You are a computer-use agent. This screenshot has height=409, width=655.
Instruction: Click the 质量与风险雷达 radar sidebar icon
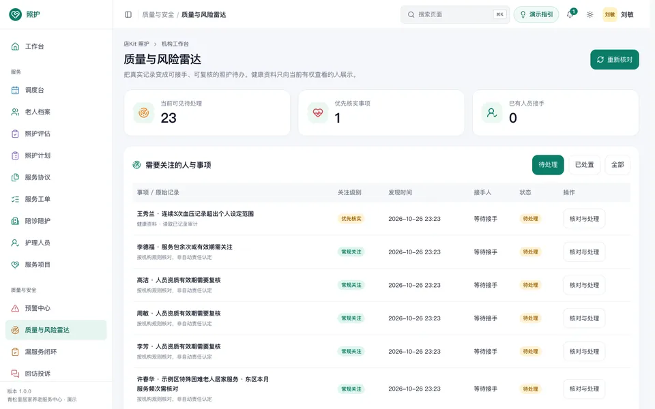click(15, 330)
